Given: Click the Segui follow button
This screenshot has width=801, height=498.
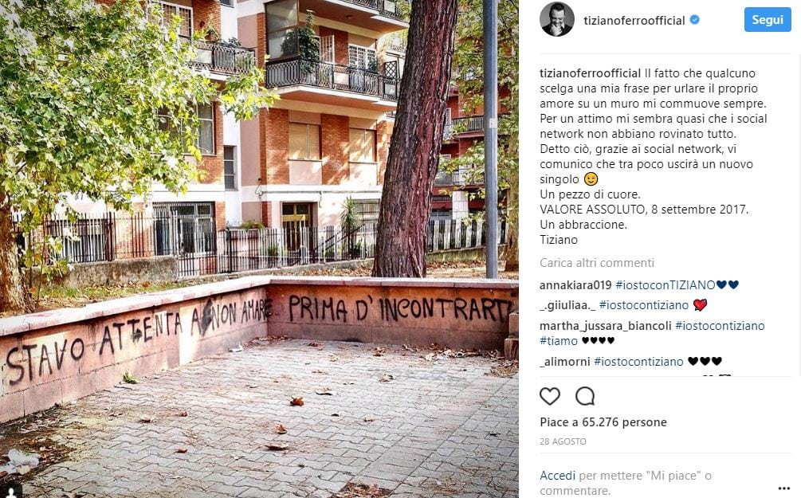Looking at the screenshot, I should pos(768,20).
